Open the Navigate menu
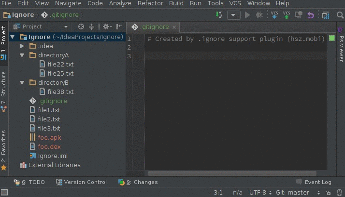The image size is (345, 197). point(68,3)
